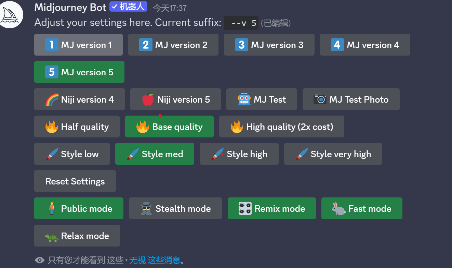Select Niji version 4 rainbow button
The height and width of the screenshot is (268, 452).
point(79,99)
